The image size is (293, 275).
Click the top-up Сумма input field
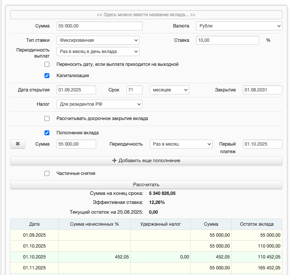pyautogui.click(x=76, y=144)
